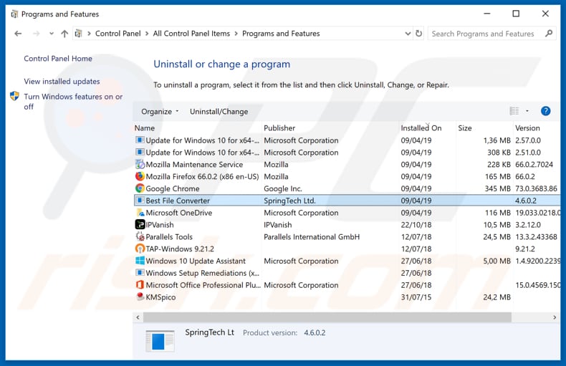Click the Windows 10 Update Assistant icon
The height and width of the screenshot is (366, 566).
pyautogui.click(x=140, y=261)
